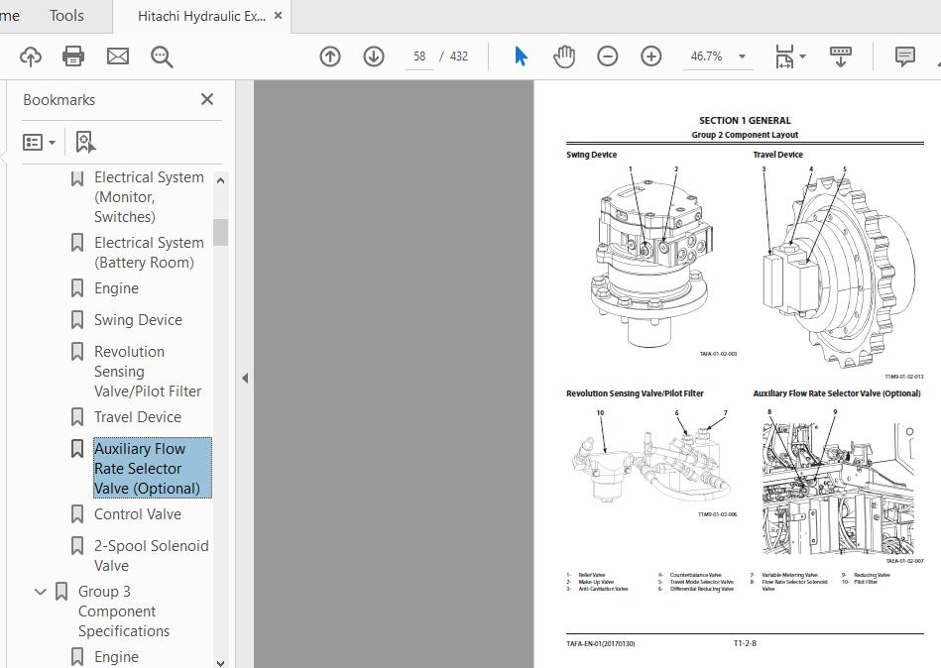Print the document using printer icon
The width and height of the screenshot is (941, 668).
pos(73,56)
